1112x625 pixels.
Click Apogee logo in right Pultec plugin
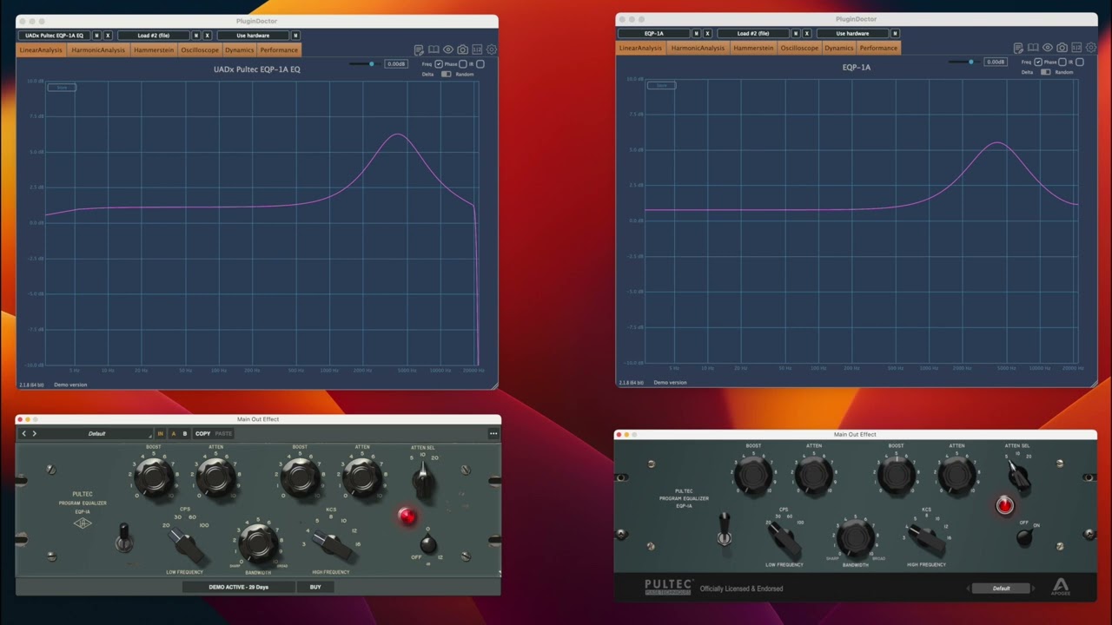click(x=1061, y=588)
